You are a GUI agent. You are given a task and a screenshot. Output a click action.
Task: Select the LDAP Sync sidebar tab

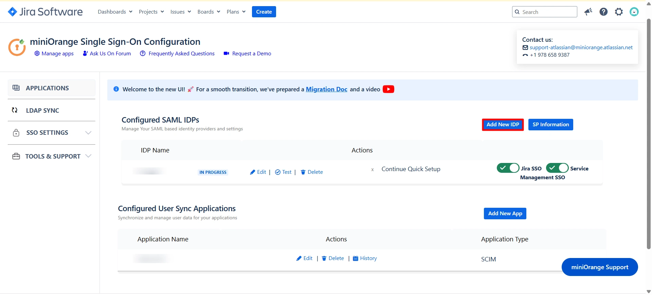(x=42, y=110)
